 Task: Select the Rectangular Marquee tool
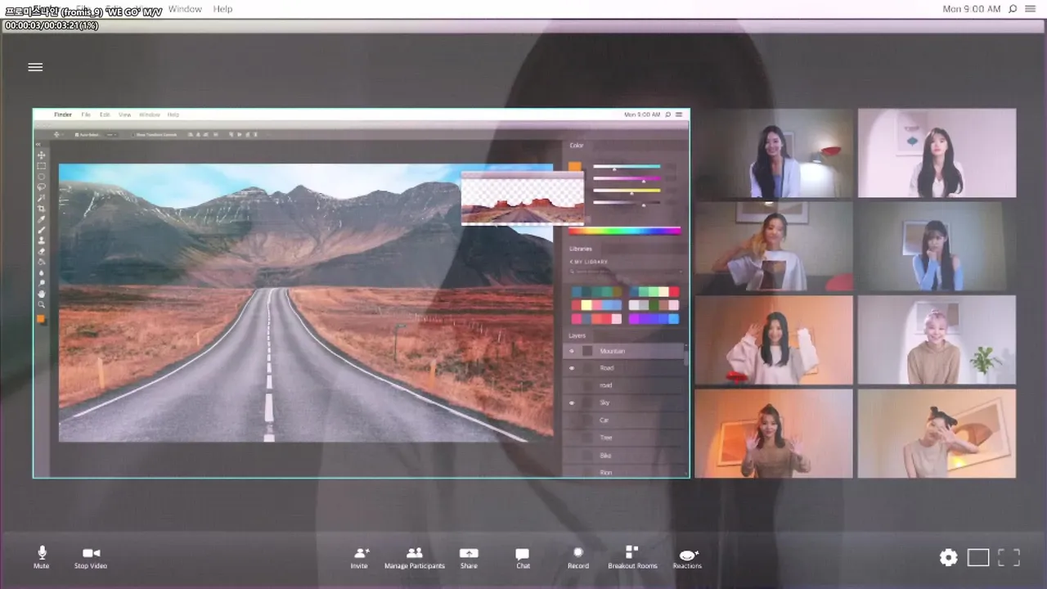(x=41, y=166)
